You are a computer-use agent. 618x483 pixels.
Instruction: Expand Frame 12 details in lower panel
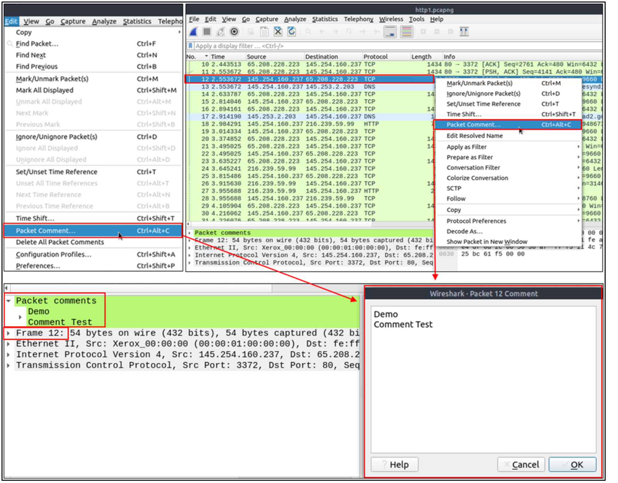8,333
